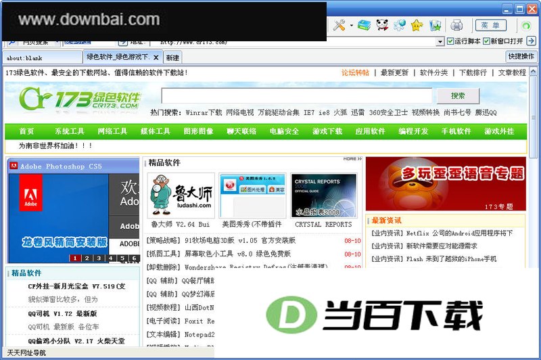541x360 pixels.
Task: Click the stacked books toolbar icon
Action: pyautogui.click(x=364, y=25)
